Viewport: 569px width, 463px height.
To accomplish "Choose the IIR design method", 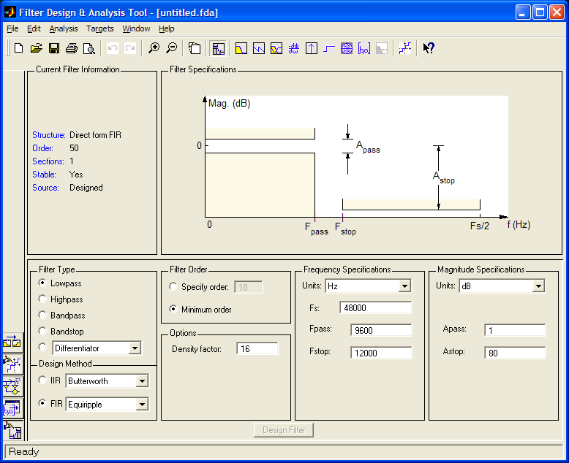I will tap(42, 380).
